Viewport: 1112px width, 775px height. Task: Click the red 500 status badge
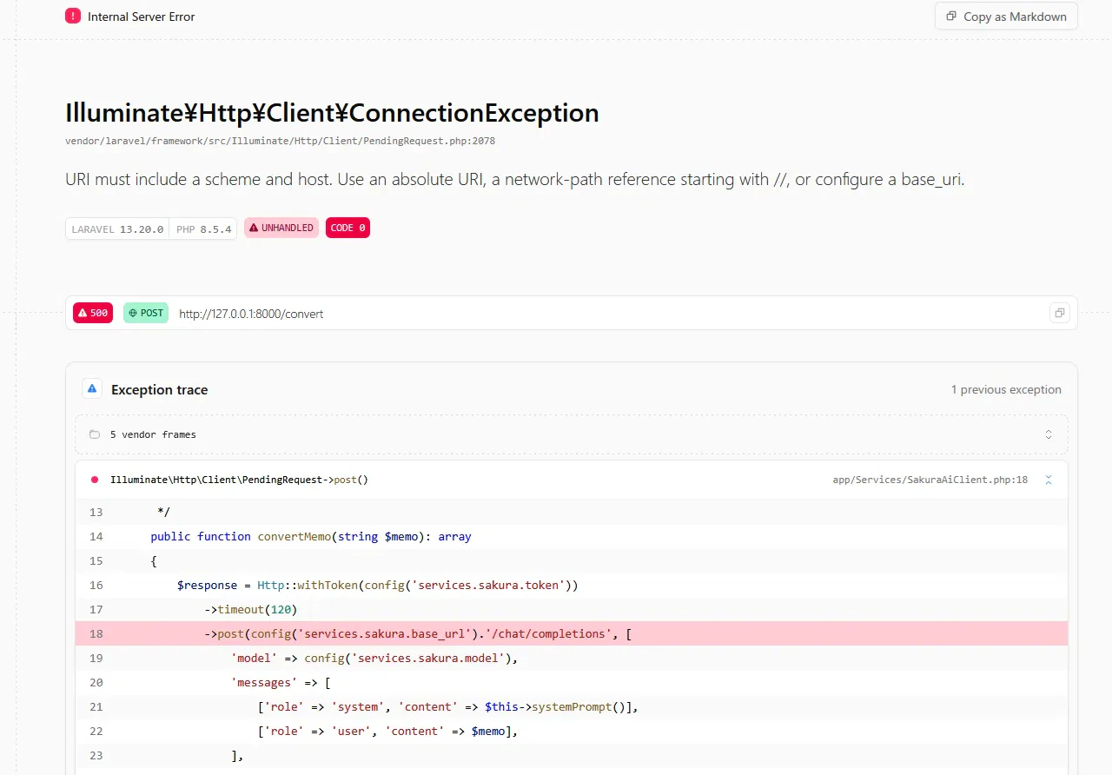93,313
